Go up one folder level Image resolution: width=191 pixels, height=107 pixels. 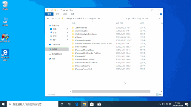[x=59, y=18]
